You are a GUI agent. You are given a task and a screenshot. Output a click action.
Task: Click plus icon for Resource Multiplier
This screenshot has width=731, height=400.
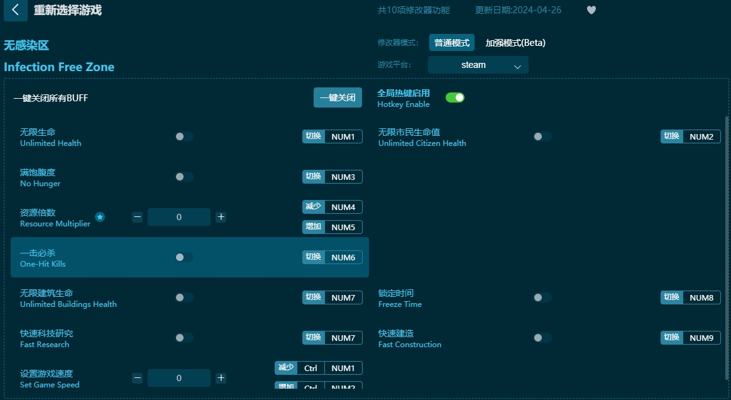(221, 217)
